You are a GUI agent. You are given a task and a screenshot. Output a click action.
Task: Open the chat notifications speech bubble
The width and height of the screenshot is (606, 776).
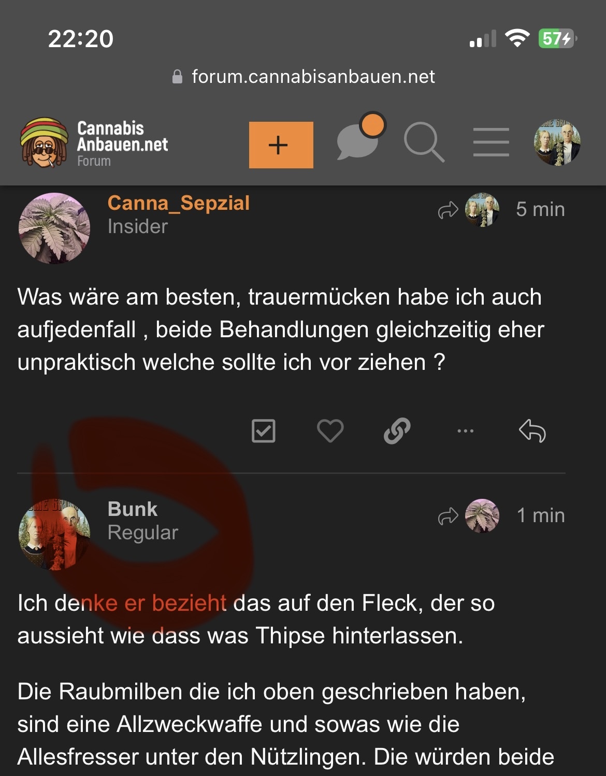click(x=361, y=137)
